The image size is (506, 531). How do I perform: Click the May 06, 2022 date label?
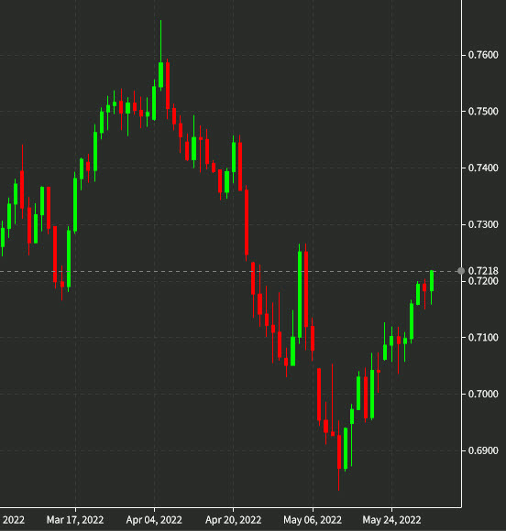[313, 520]
